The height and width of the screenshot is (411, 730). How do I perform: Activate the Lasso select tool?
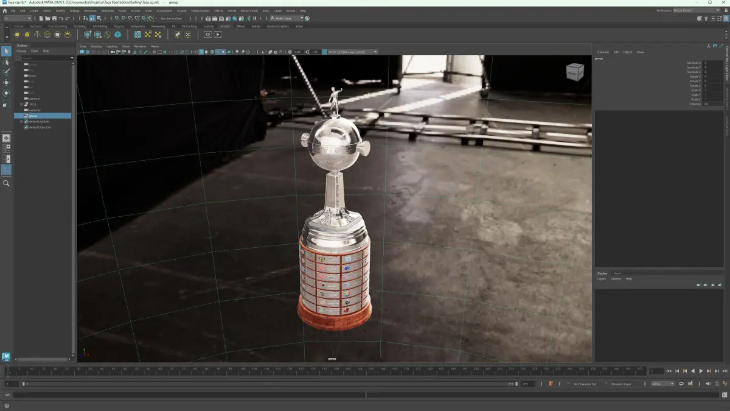[x=6, y=61]
